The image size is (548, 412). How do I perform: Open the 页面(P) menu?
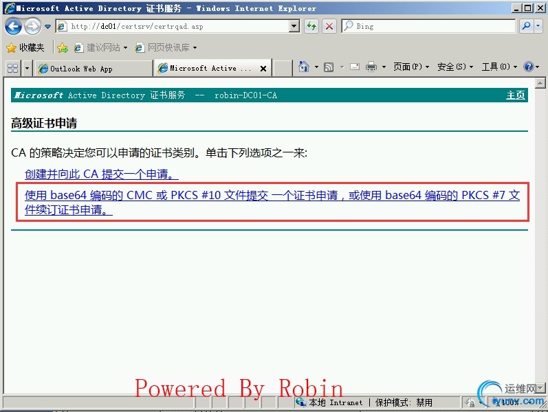(411, 67)
